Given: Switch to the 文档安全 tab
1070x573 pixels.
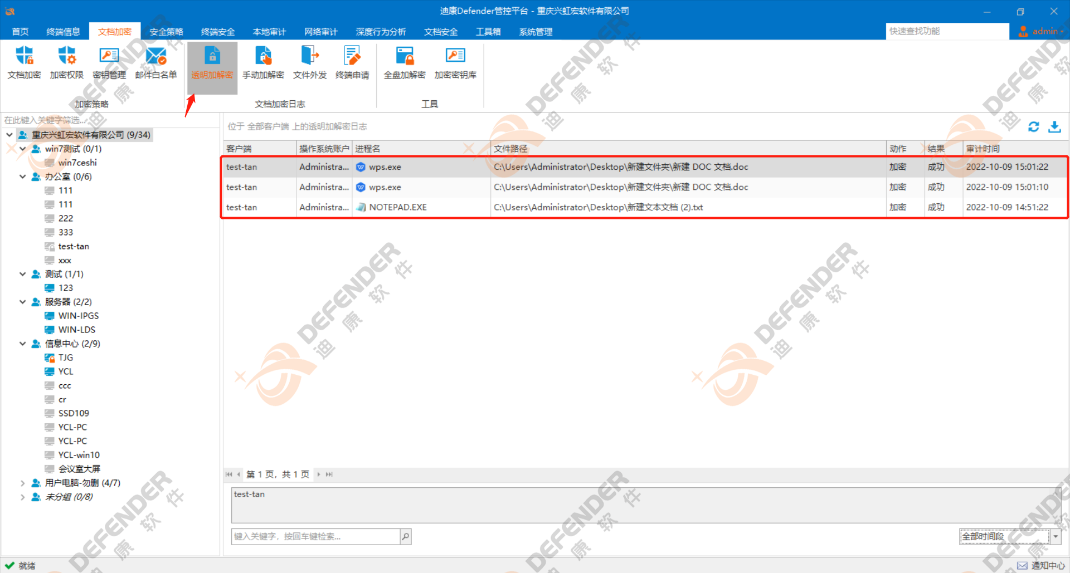Looking at the screenshot, I should (441, 32).
